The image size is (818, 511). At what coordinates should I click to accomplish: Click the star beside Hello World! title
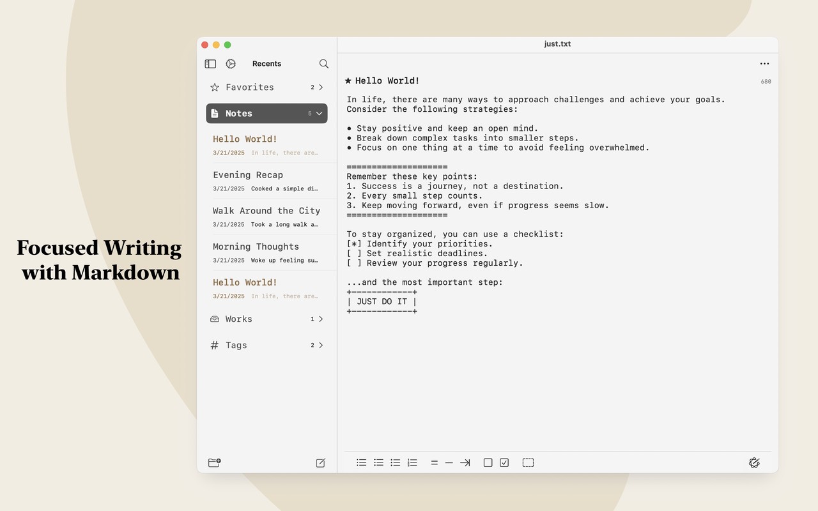click(348, 80)
